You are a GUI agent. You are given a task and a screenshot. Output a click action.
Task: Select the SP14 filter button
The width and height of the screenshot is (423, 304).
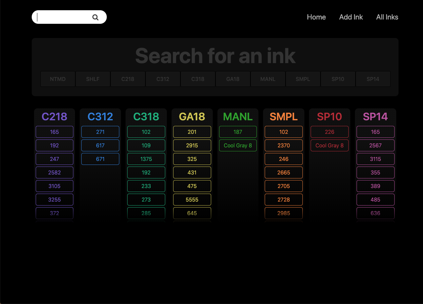click(373, 79)
